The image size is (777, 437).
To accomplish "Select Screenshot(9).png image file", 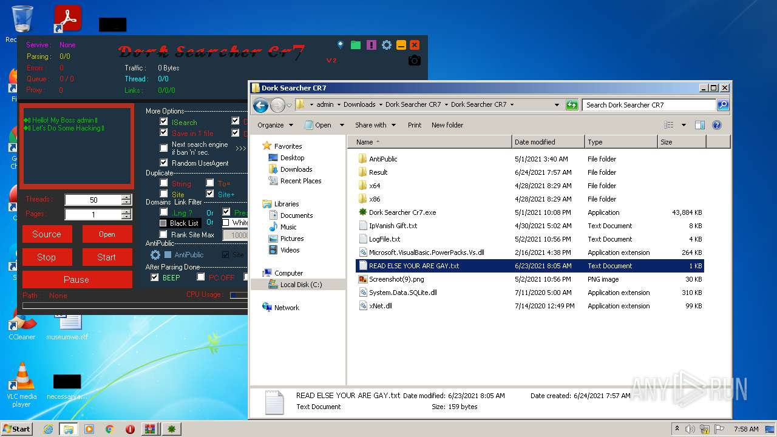I will point(396,279).
